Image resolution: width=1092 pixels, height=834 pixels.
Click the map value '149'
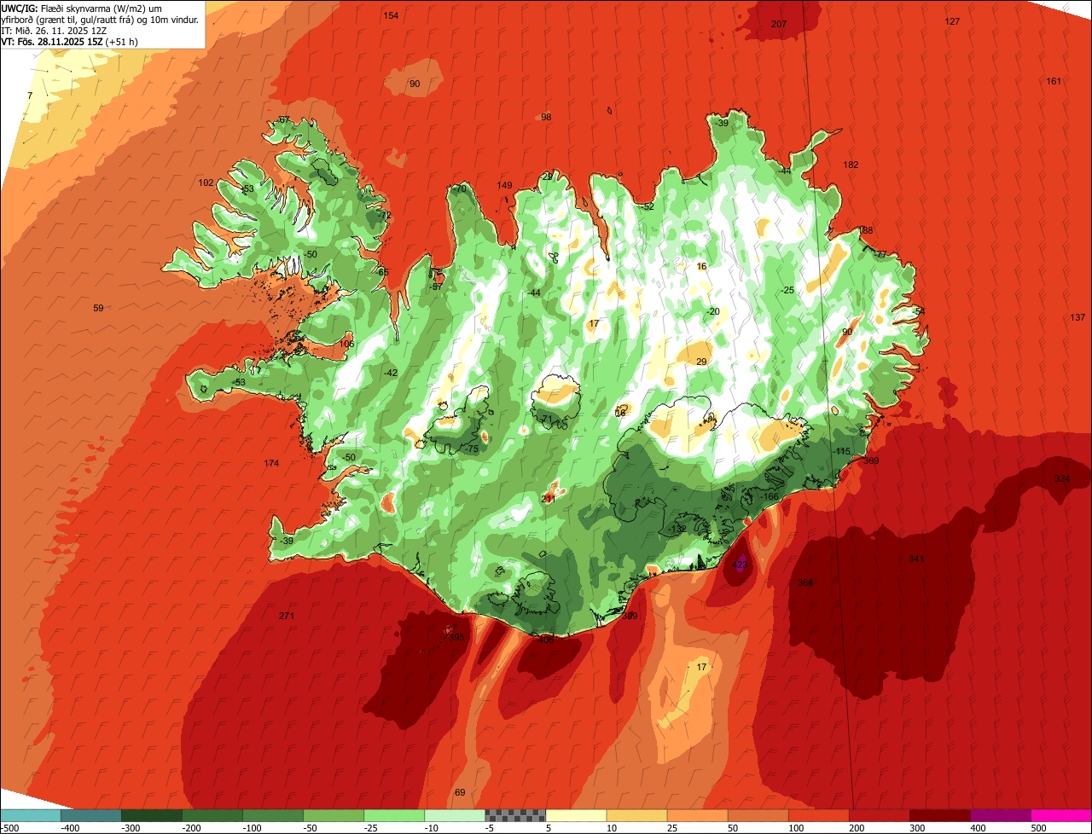click(504, 185)
